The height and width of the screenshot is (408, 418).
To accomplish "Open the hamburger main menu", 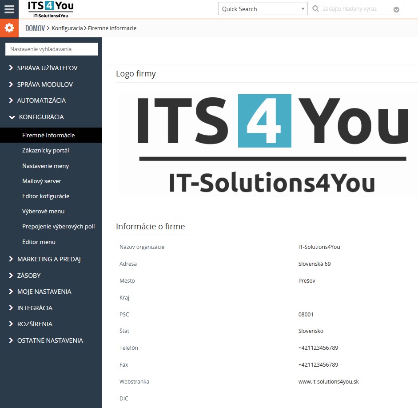I will 9,9.
